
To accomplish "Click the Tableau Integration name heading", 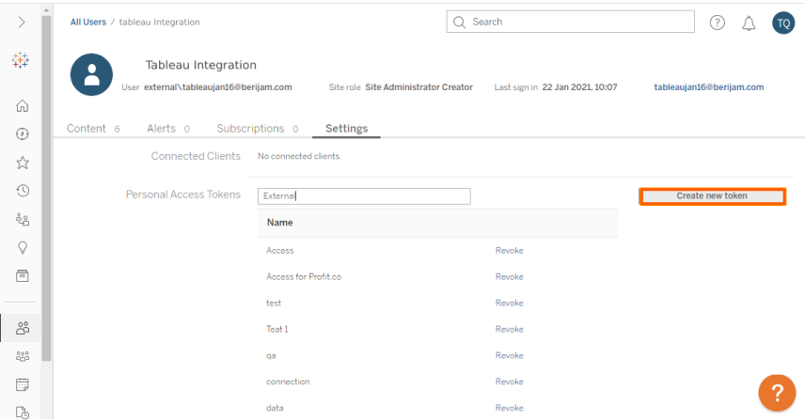I will [200, 65].
